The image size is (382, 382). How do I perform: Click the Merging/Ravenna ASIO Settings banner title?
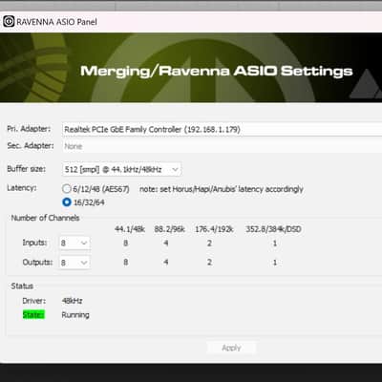pyautogui.click(x=217, y=71)
